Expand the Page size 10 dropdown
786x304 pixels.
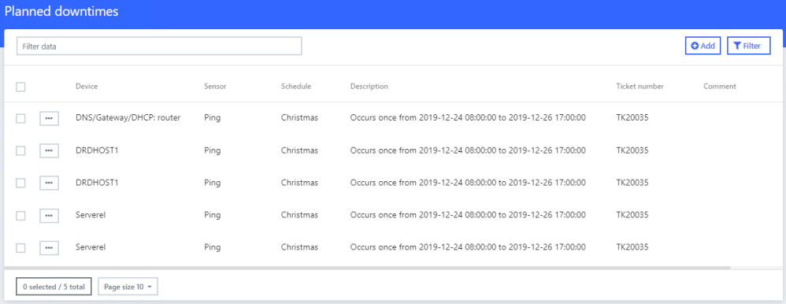(x=128, y=287)
